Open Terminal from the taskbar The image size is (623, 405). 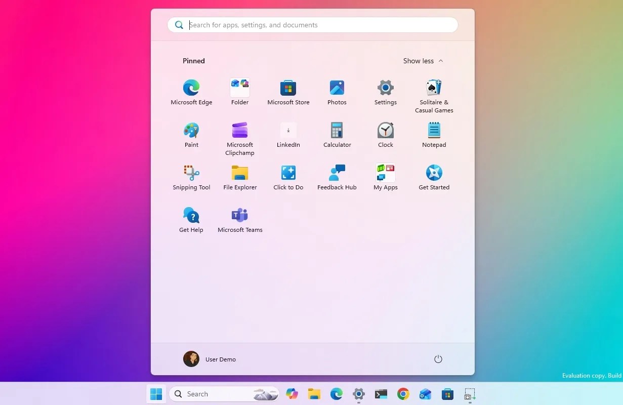(381, 394)
